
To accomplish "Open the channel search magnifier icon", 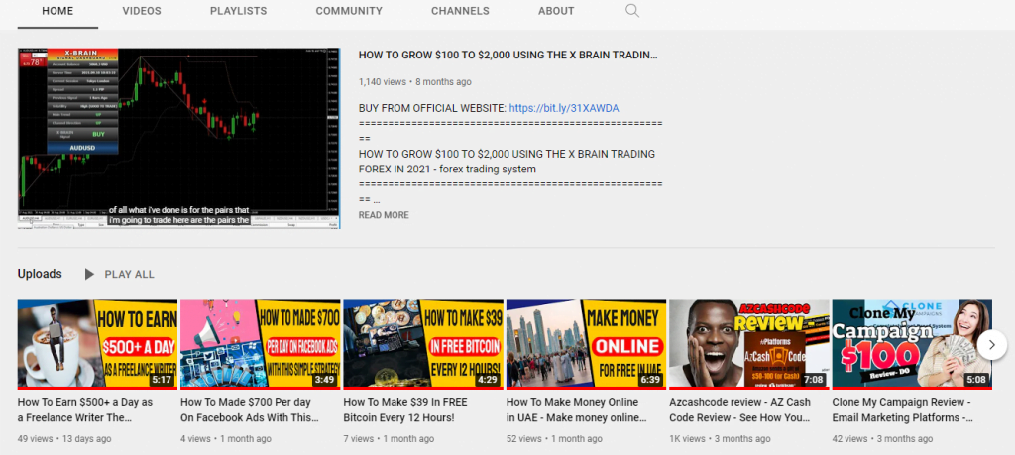I will click(x=632, y=10).
